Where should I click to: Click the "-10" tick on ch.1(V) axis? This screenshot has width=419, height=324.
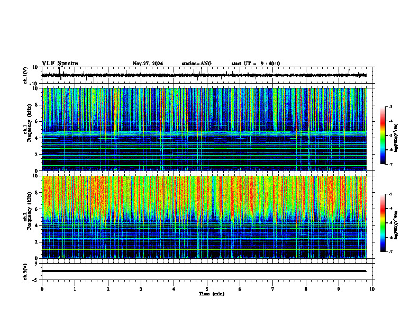point(34,84)
